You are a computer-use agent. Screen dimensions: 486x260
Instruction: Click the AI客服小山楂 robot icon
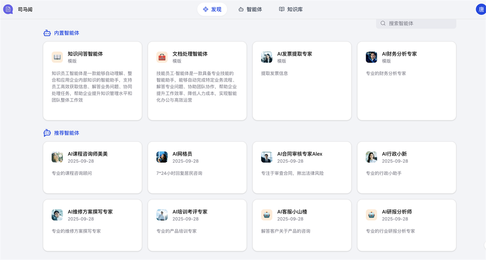(x=266, y=215)
